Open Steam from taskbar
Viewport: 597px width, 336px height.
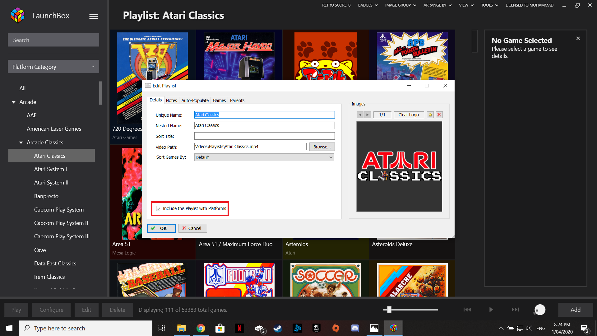278,328
